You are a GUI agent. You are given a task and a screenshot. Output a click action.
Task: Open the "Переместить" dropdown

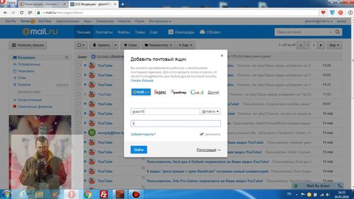(x=158, y=45)
